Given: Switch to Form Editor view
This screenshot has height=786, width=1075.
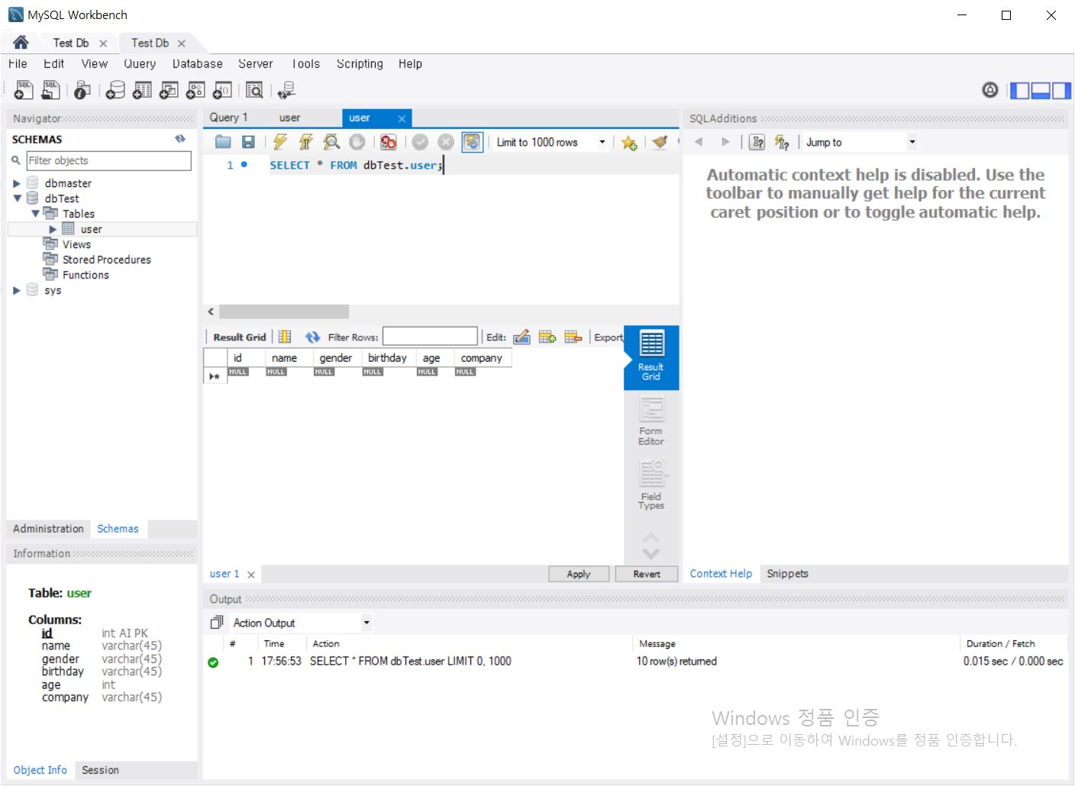Looking at the screenshot, I should (x=651, y=421).
